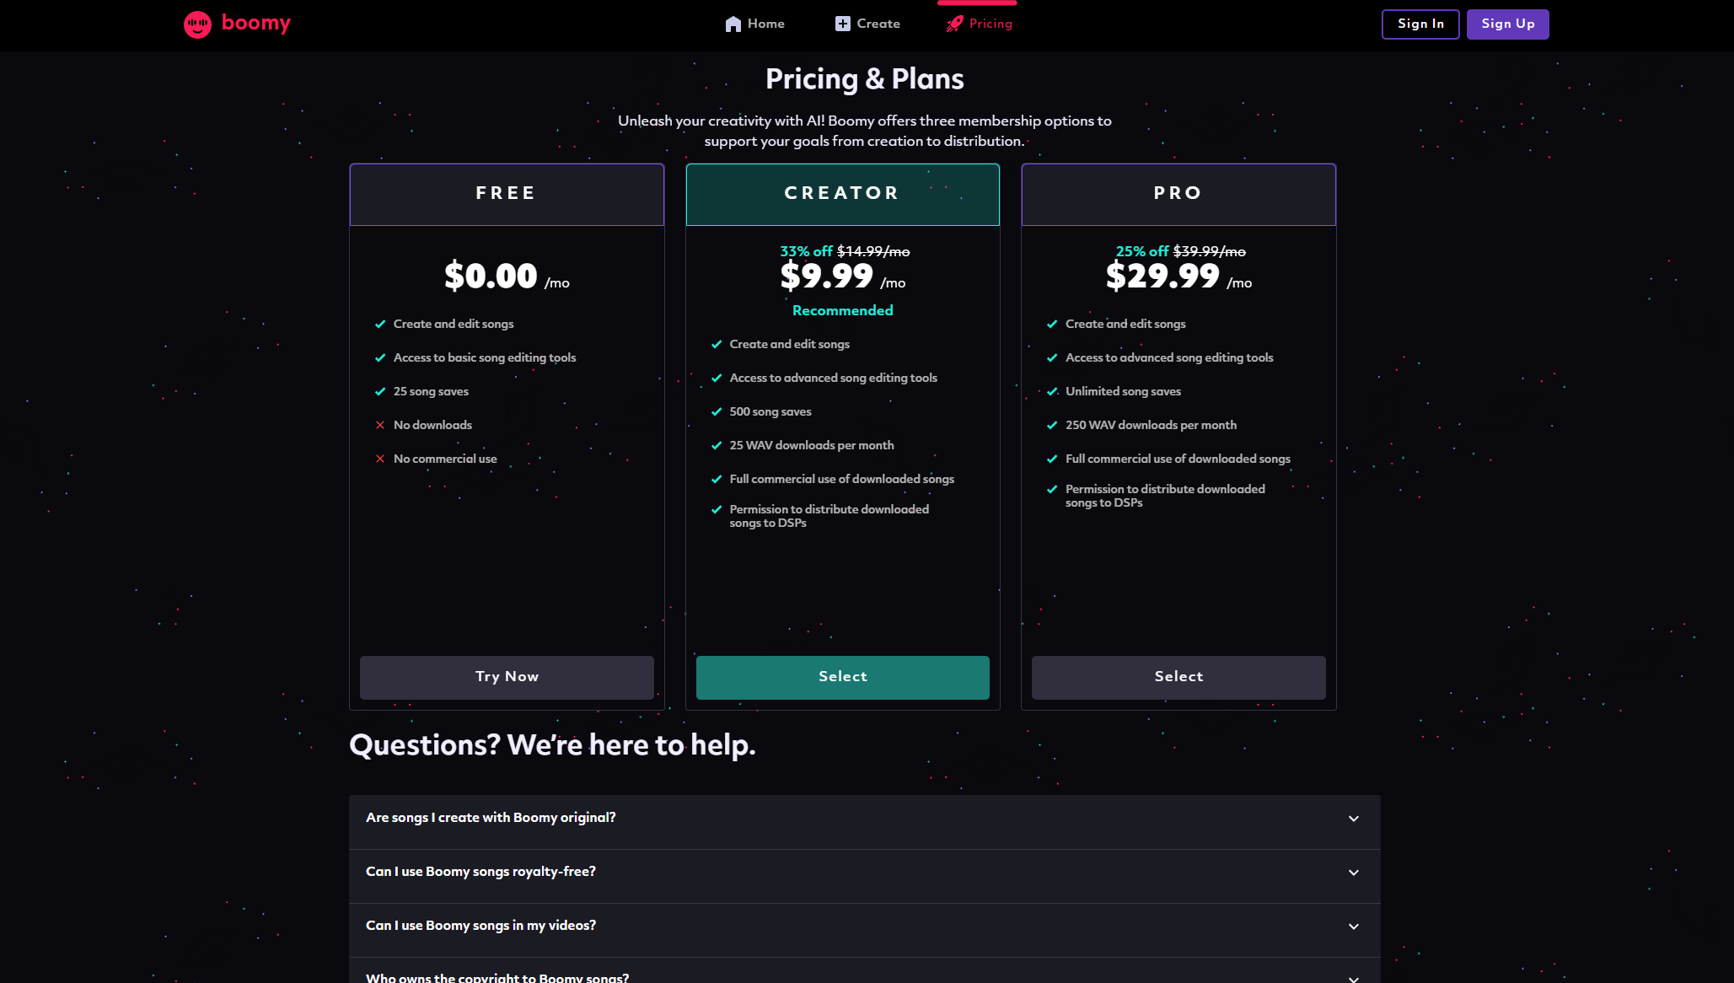Image resolution: width=1734 pixels, height=983 pixels.
Task: Click the Boomy smiley logo icon
Action: tap(197, 24)
